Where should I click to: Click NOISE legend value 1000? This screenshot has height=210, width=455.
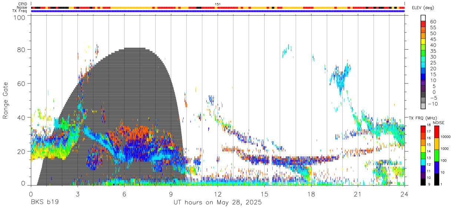click(x=445, y=149)
